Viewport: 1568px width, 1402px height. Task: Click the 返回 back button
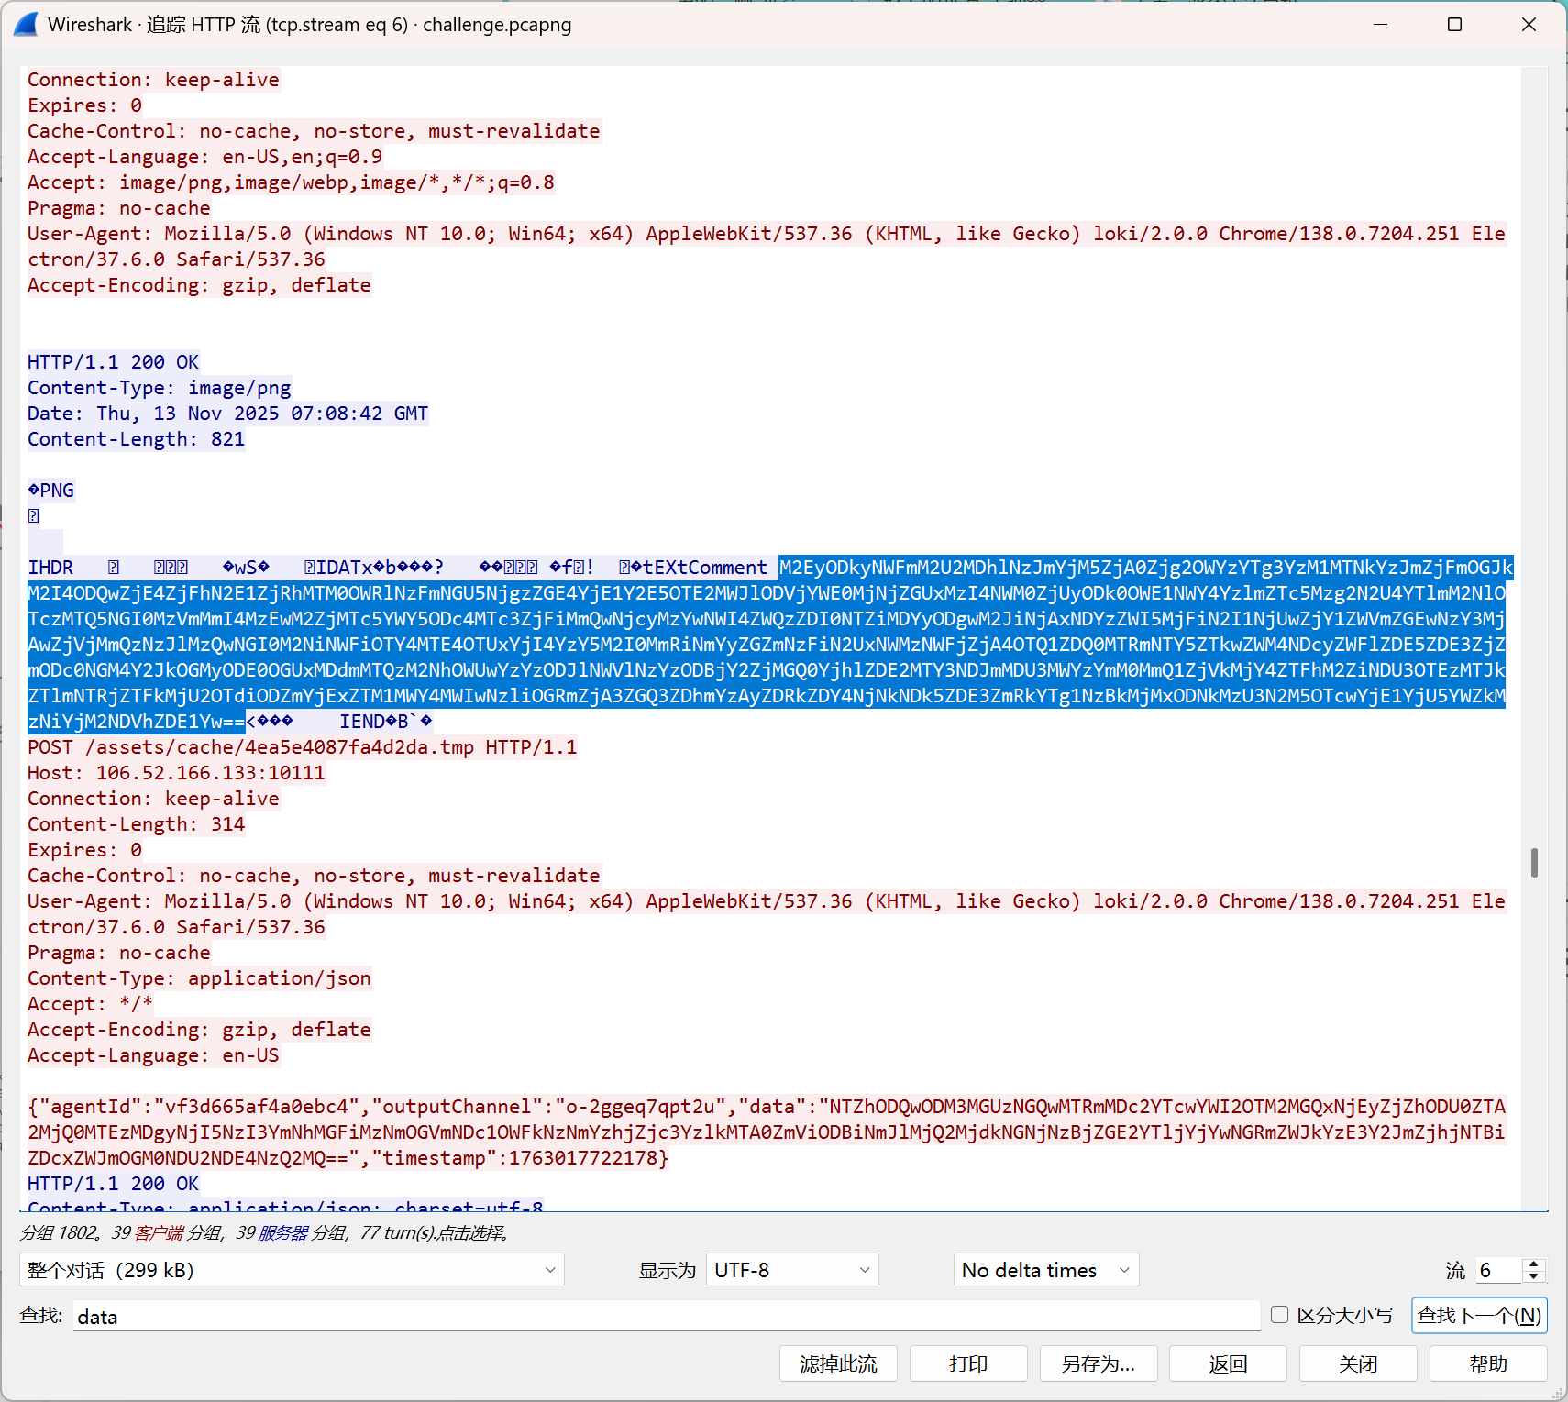click(x=1229, y=1363)
